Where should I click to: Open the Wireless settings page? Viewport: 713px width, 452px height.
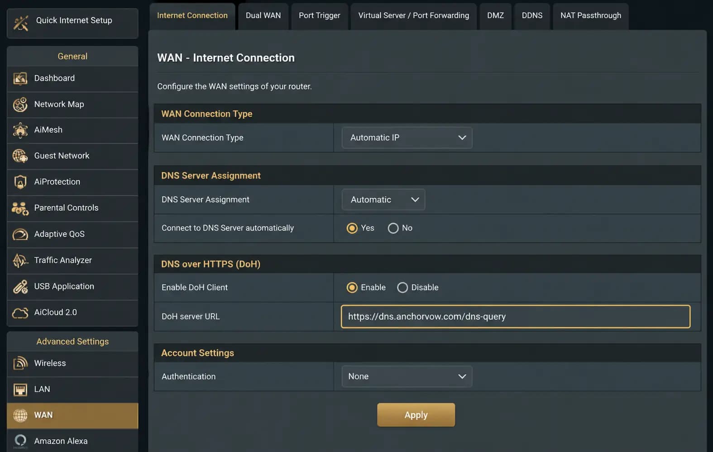(x=72, y=363)
